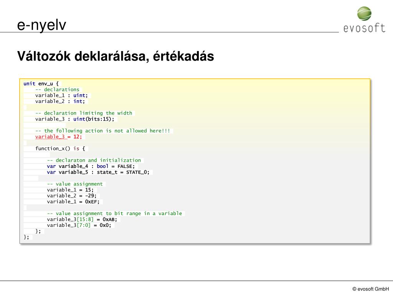Click the 'function_x() is {' line
Screen dimensions: 393x295
tap(60, 149)
